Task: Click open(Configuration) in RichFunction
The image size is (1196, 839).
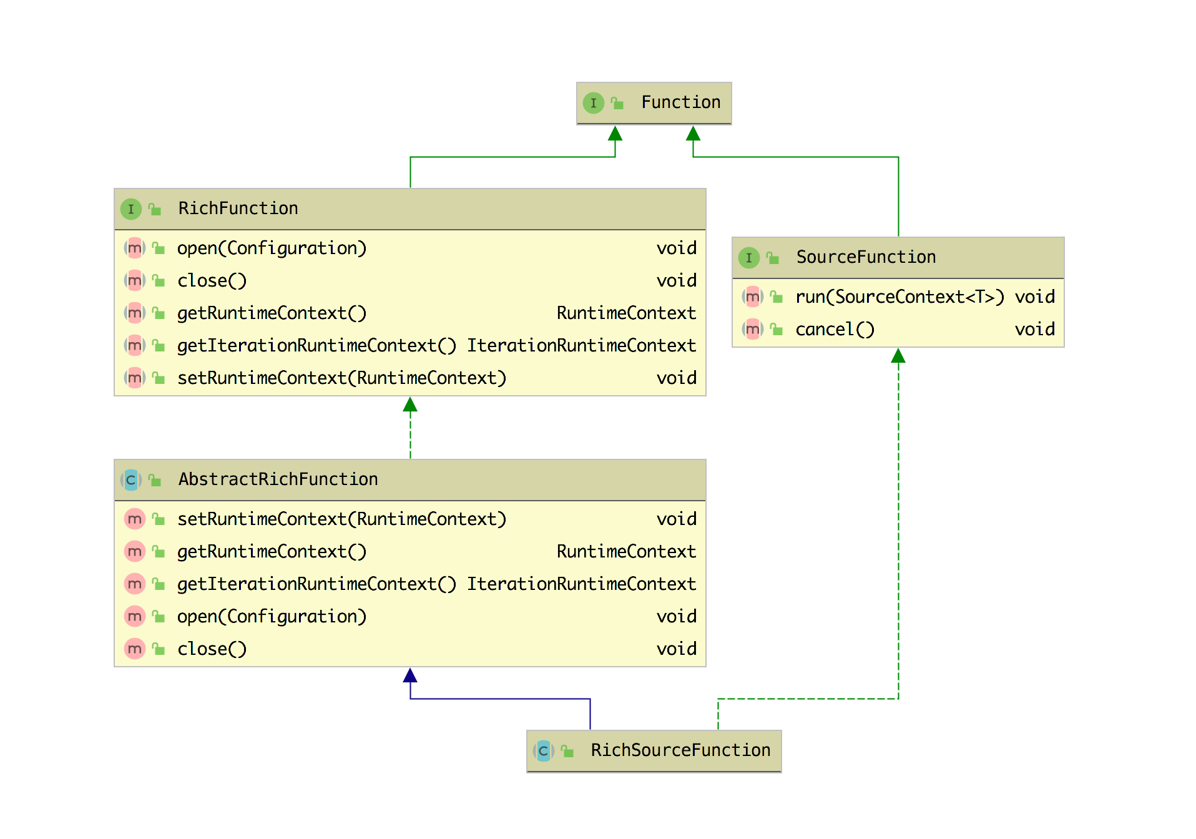Action: click(x=272, y=248)
